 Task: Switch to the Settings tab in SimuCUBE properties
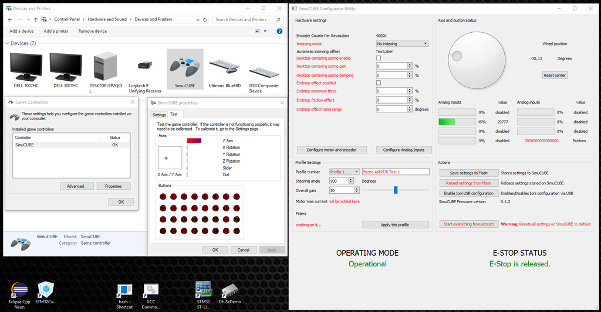click(159, 115)
